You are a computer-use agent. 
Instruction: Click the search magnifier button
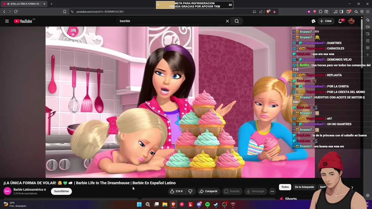pyautogui.click(x=237, y=21)
